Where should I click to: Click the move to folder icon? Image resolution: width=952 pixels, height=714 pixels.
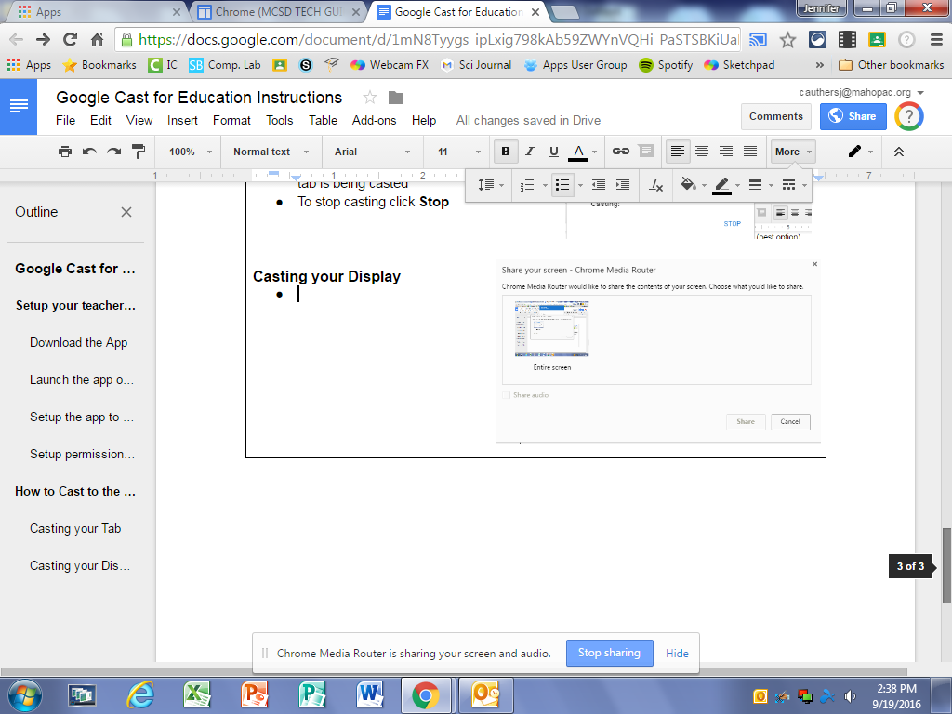click(x=396, y=98)
